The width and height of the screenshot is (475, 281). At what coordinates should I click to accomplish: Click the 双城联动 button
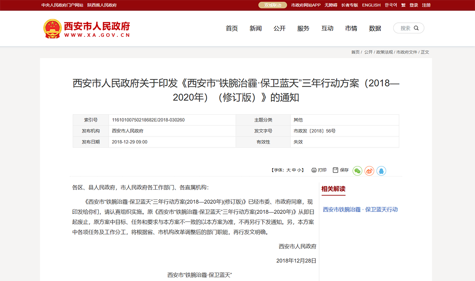coord(272,5)
